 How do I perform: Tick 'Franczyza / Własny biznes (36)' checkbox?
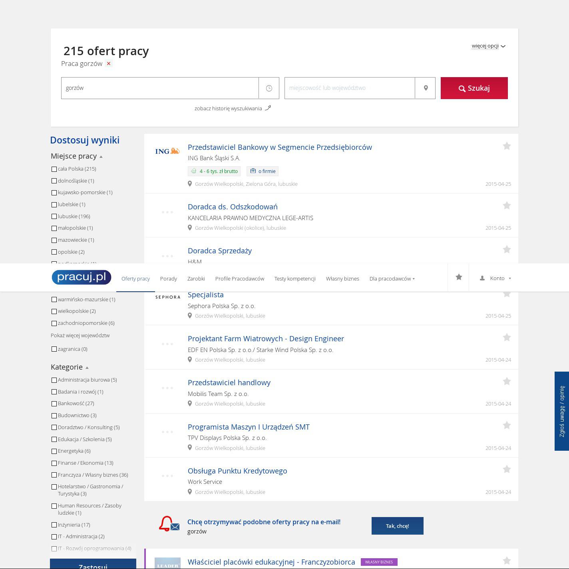(54, 475)
